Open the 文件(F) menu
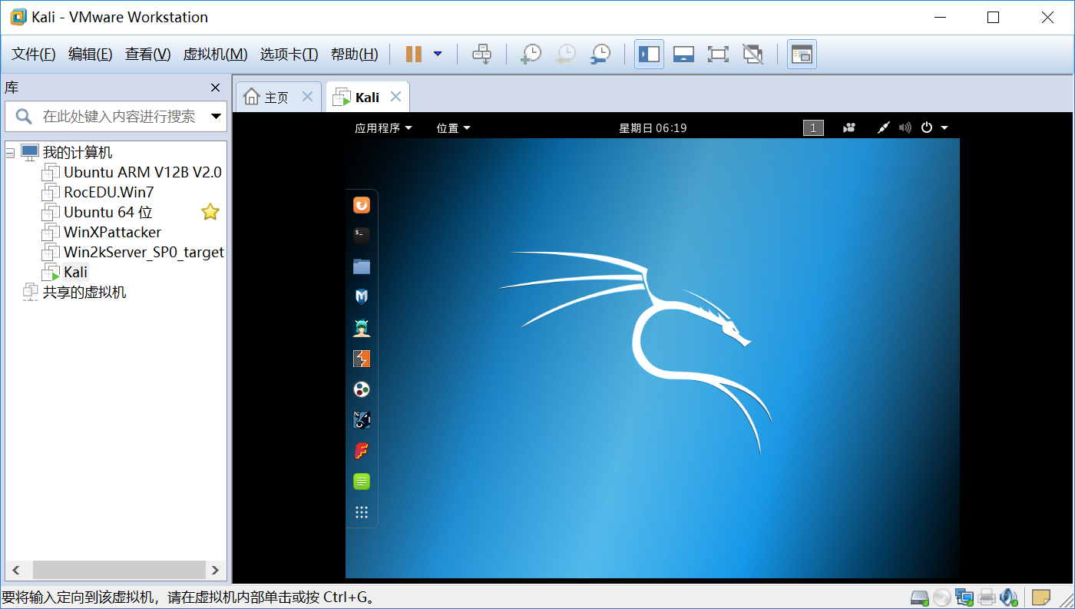Image resolution: width=1075 pixels, height=609 pixels. point(34,54)
